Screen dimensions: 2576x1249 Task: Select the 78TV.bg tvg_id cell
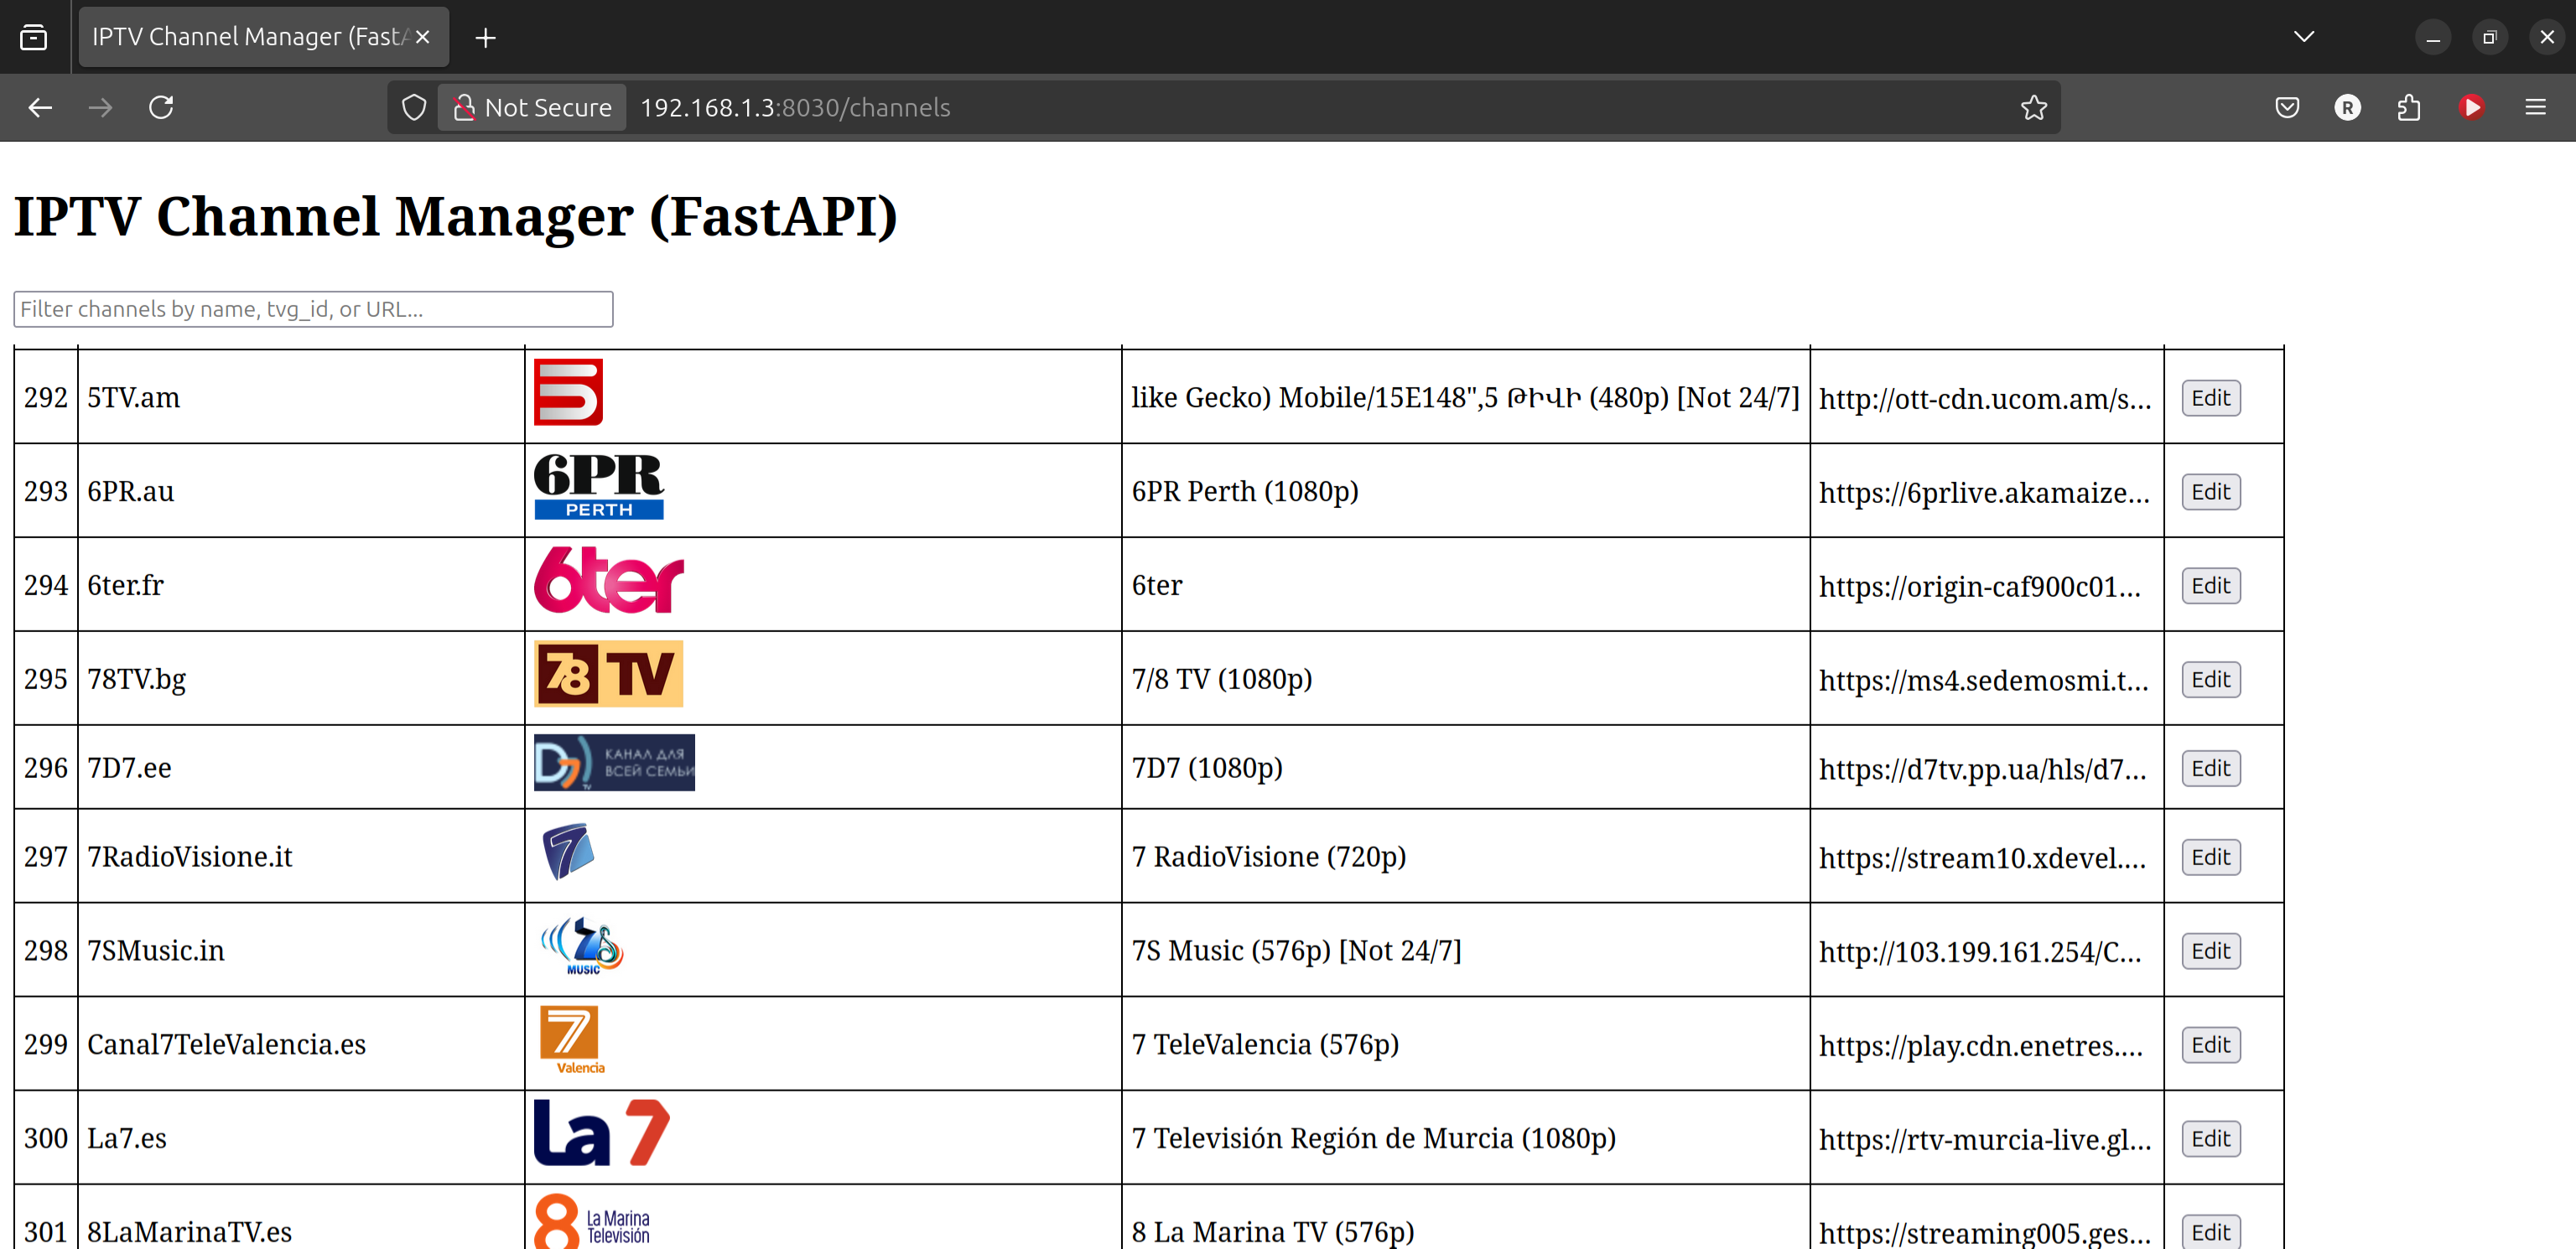click(x=301, y=679)
